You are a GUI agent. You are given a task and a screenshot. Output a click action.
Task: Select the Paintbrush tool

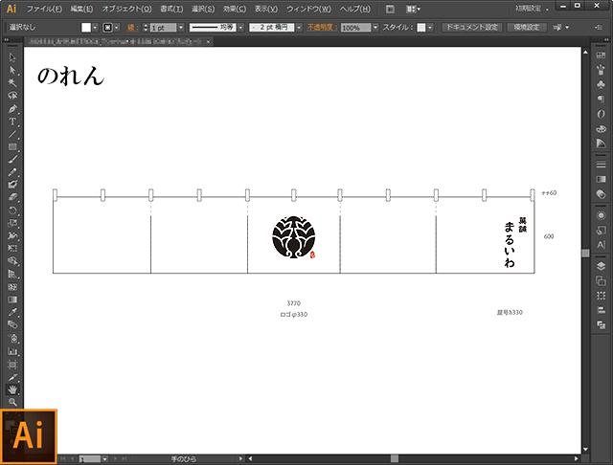[12, 159]
